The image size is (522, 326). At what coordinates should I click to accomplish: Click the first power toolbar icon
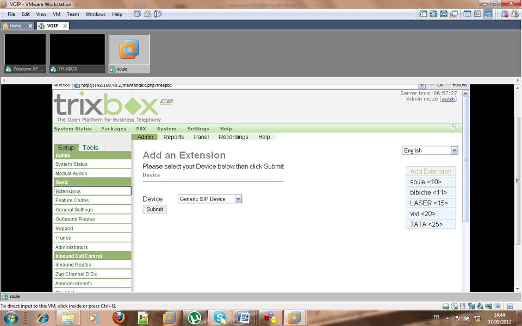click(x=137, y=14)
